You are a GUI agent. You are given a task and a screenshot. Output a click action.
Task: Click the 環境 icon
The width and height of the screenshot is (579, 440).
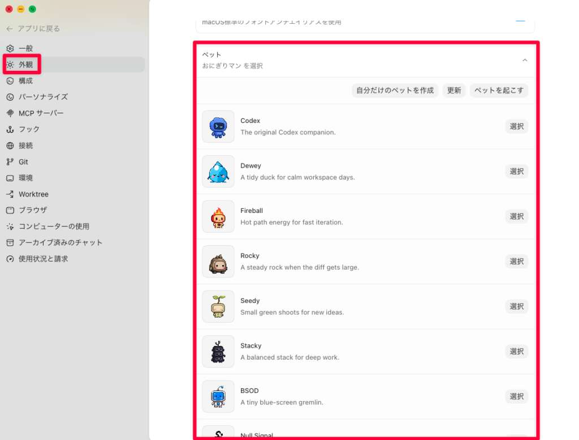tap(10, 178)
